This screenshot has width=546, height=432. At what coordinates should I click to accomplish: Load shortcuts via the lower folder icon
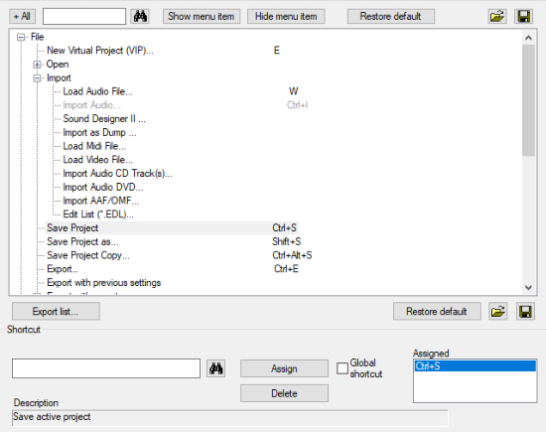tap(498, 311)
